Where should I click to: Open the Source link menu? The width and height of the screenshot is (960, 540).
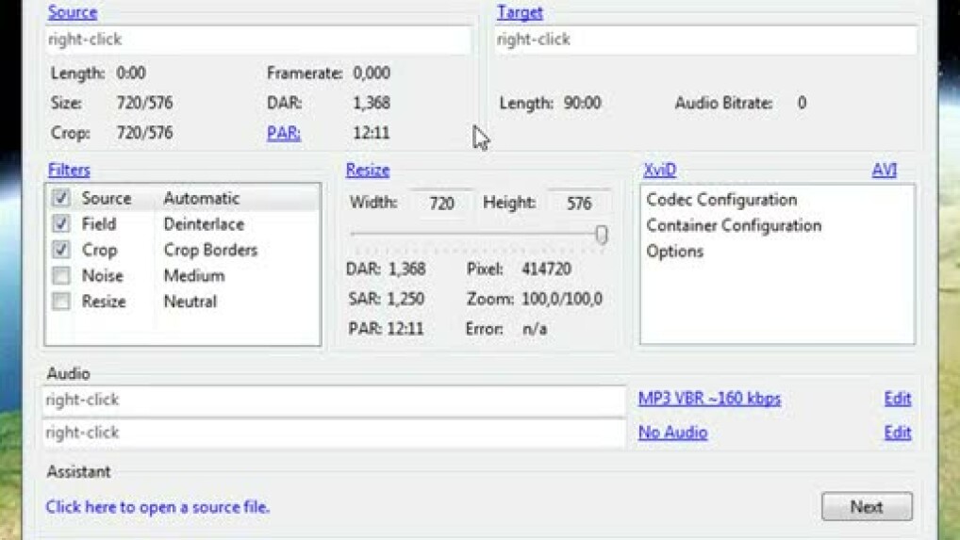[72, 12]
